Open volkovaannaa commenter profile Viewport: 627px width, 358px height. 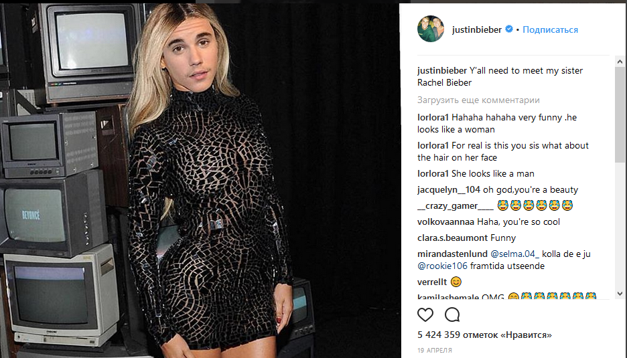coord(445,221)
